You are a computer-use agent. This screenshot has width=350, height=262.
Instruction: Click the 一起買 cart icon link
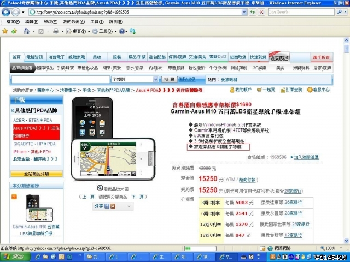point(266,90)
